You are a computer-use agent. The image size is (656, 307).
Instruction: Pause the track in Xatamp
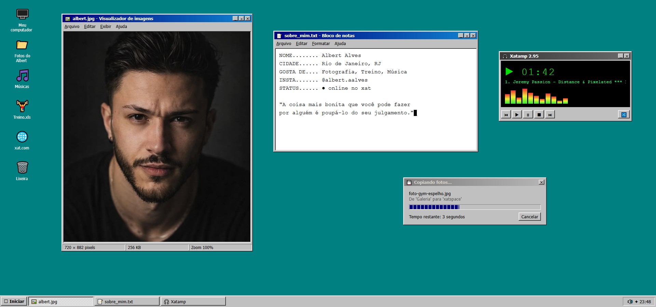(528, 115)
